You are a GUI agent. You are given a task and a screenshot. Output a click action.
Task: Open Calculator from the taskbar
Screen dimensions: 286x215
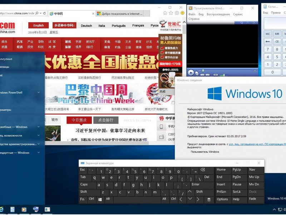pos(12,210)
